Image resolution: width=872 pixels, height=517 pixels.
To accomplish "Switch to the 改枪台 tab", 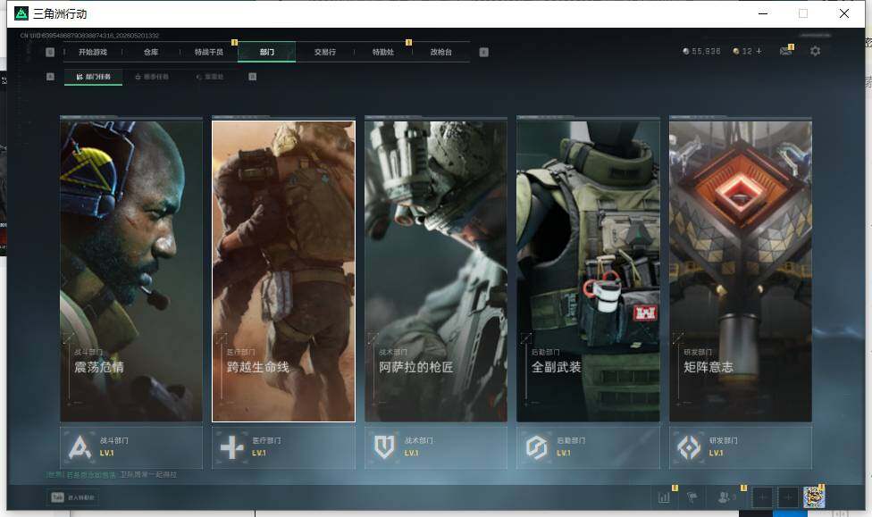I will point(440,53).
